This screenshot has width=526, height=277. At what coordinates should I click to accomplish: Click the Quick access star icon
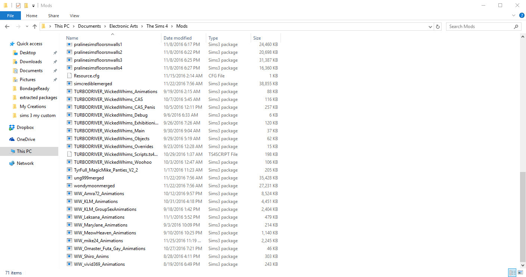tap(12, 44)
